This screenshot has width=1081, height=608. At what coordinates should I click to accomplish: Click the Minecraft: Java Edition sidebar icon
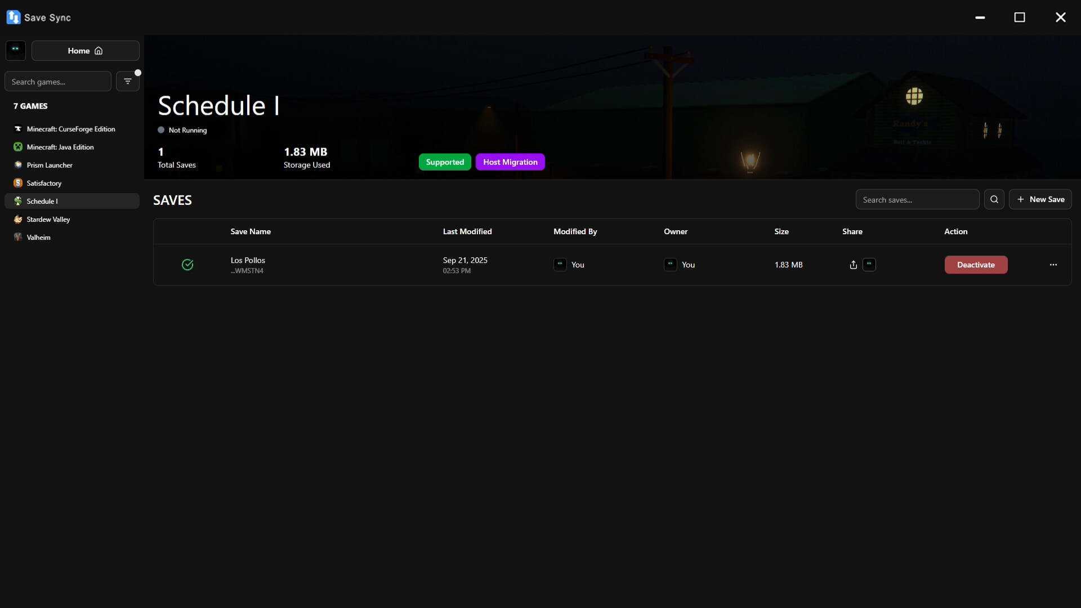point(18,147)
